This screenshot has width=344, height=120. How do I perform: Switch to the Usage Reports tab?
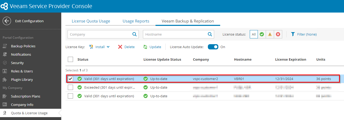click(x=136, y=21)
